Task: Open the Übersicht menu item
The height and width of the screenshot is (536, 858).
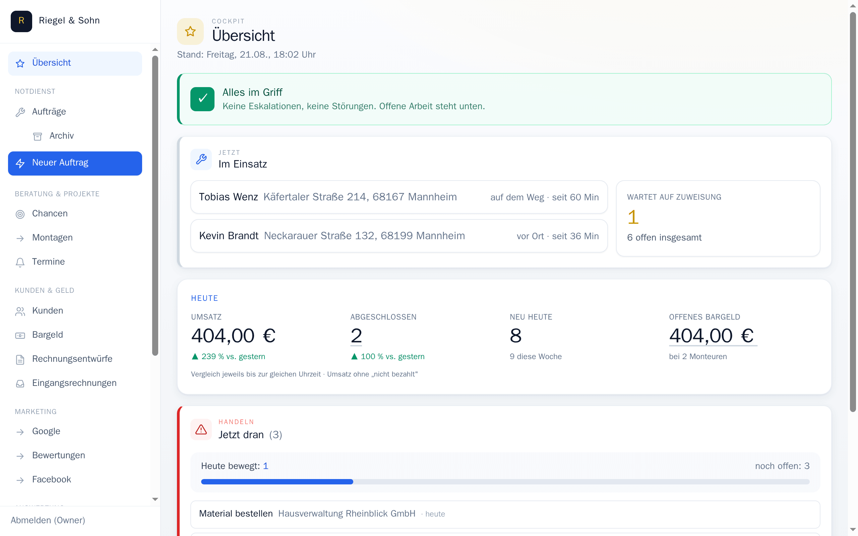Action: (x=75, y=63)
